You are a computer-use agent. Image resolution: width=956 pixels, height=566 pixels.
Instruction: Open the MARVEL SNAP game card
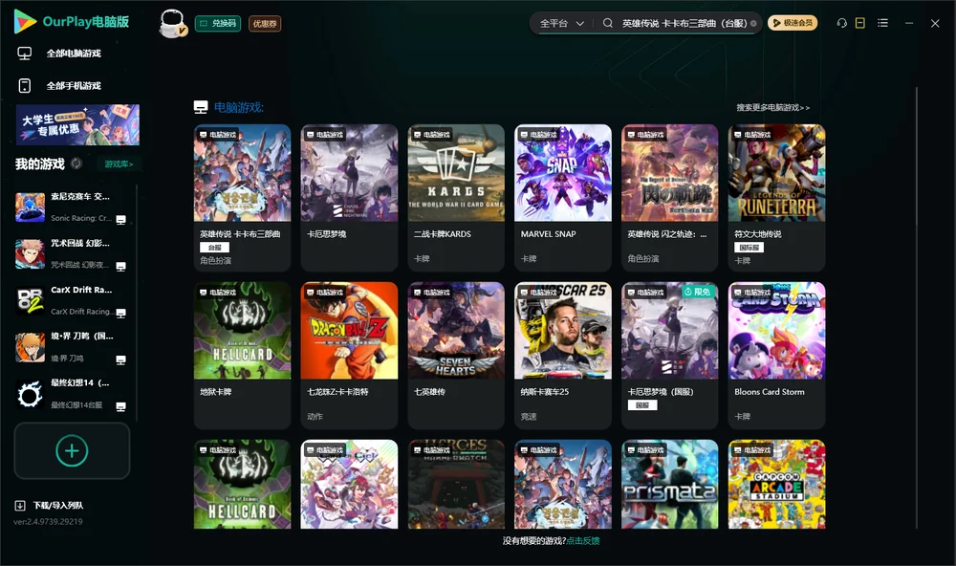click(563, 198)
